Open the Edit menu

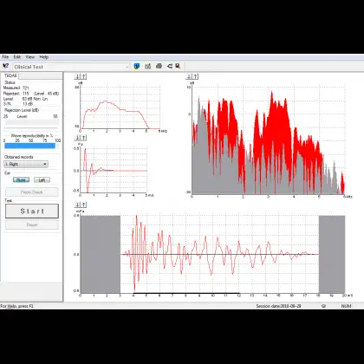(x=17, y=57)
